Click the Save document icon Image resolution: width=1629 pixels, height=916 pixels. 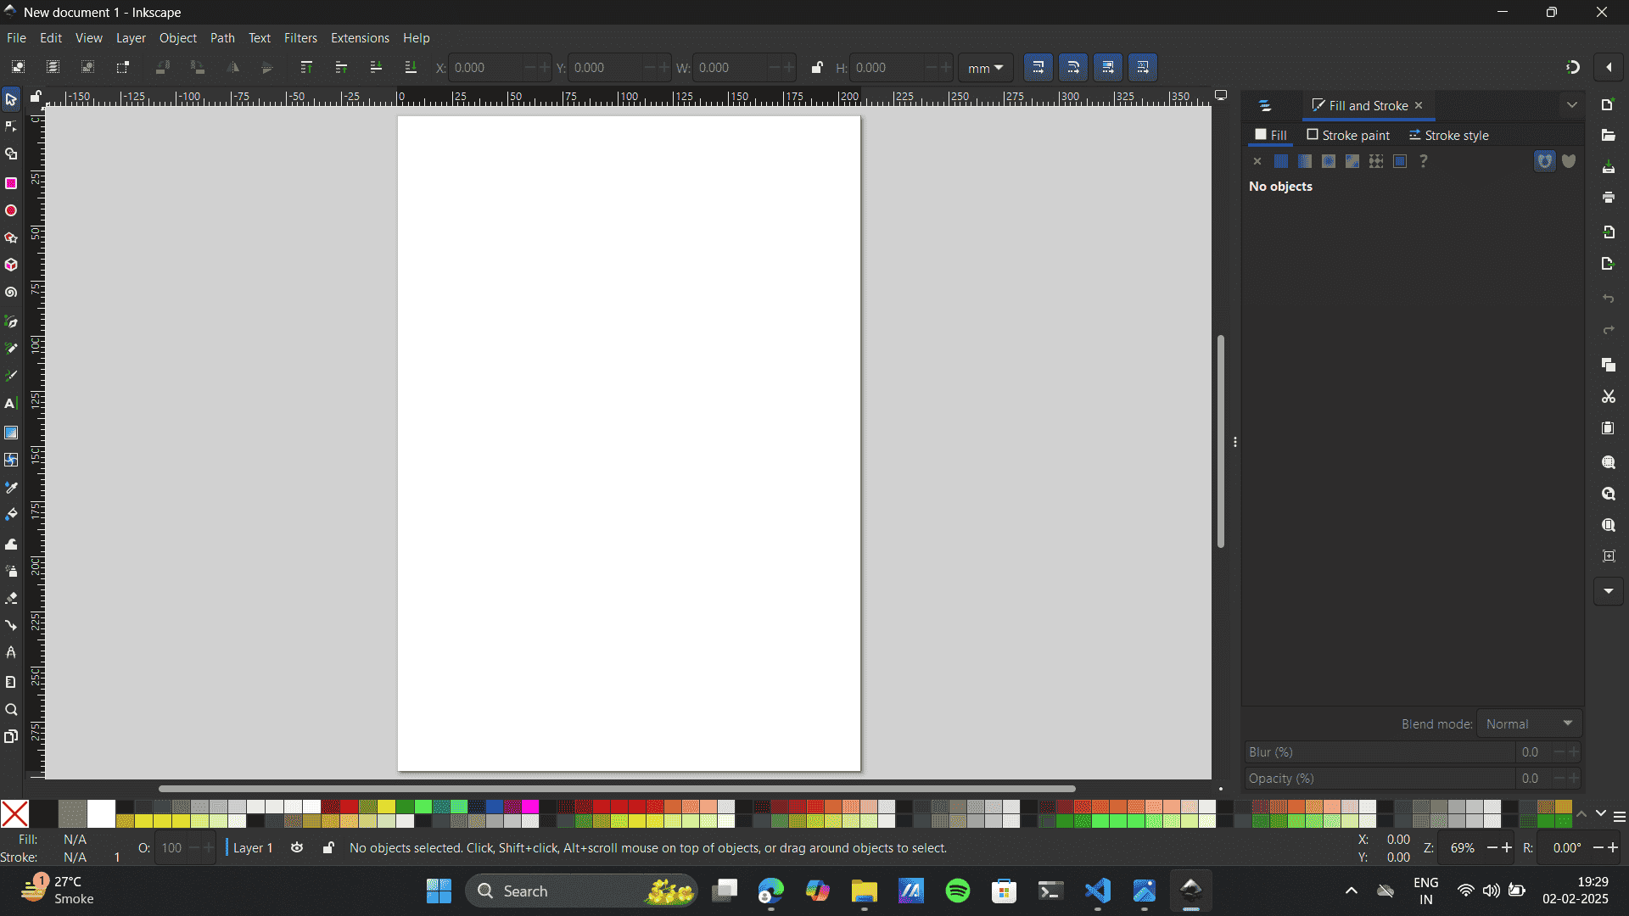[1608, 167]
